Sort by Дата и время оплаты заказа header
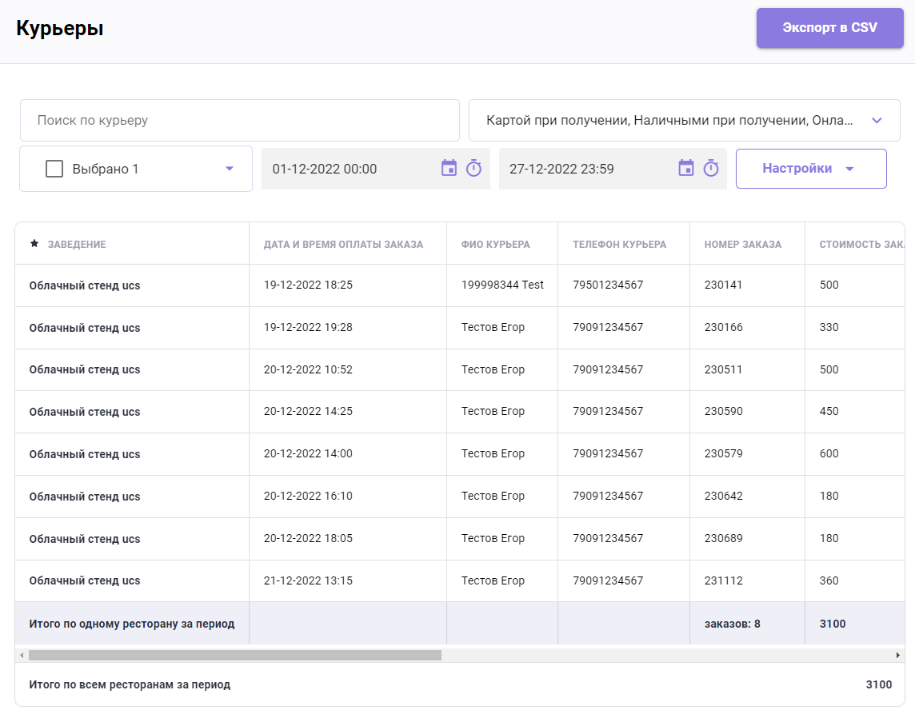The image size is (915, 714). coord(343,245)
